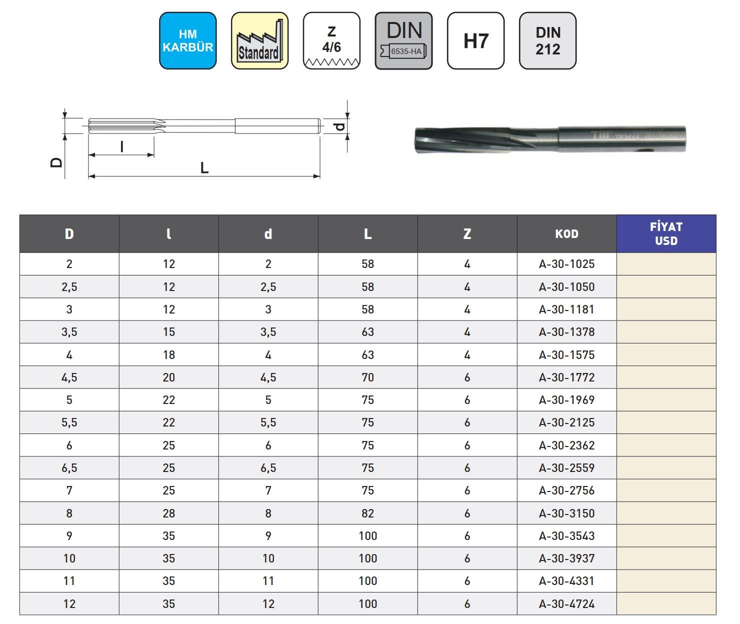Select the price cell for A-30-3937
The height and width of the screenshot is (624, 740).
coord(666,558)
